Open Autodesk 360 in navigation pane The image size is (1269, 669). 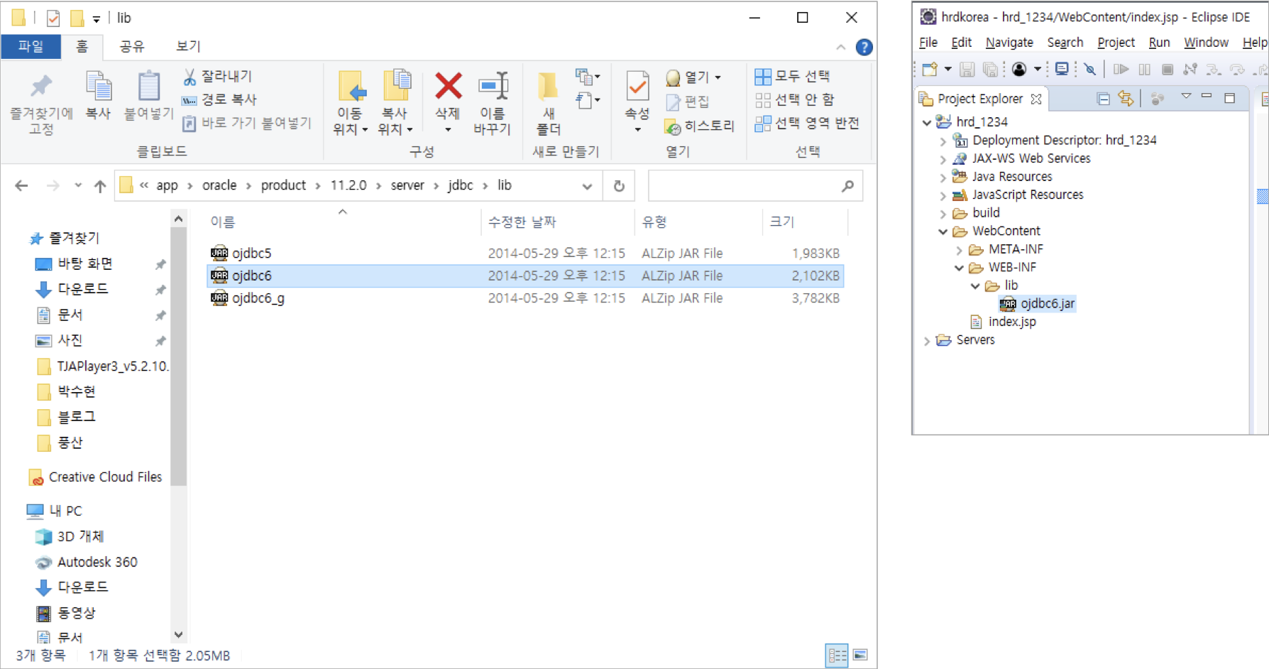click(87, 562)
